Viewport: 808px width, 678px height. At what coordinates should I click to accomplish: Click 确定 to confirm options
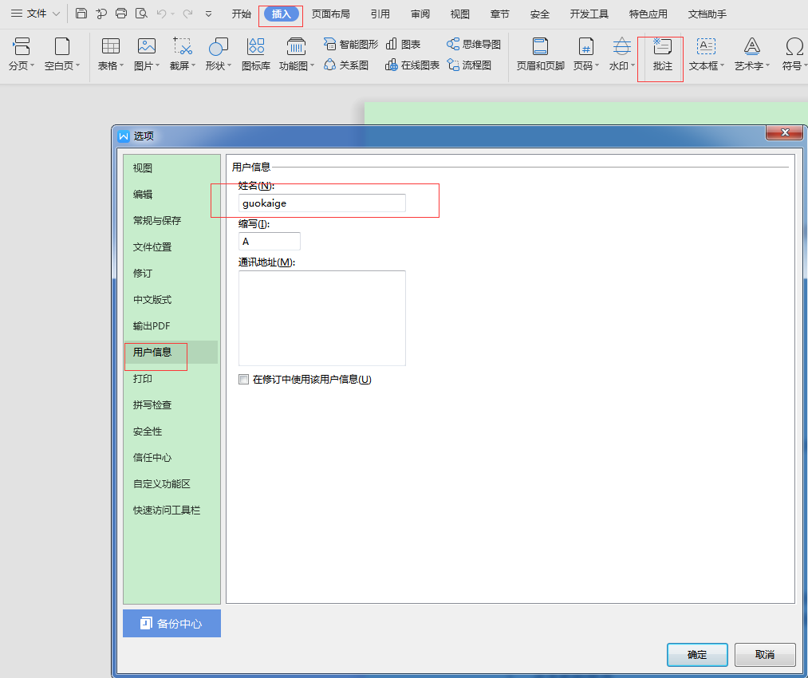pos(697,654)
